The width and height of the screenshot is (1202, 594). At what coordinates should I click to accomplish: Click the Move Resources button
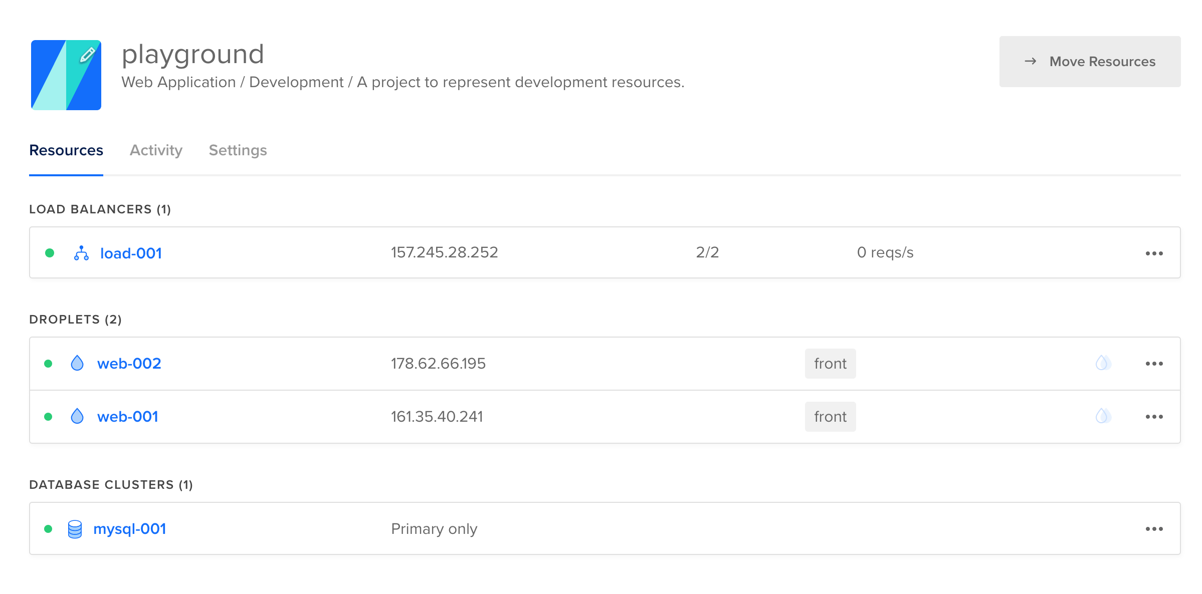(1090, 62)
